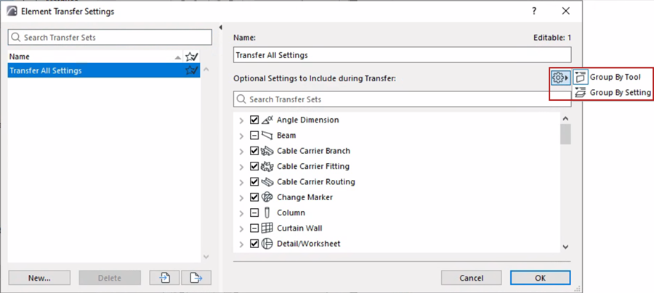Click the export transfer set icon button

(195, 278)
